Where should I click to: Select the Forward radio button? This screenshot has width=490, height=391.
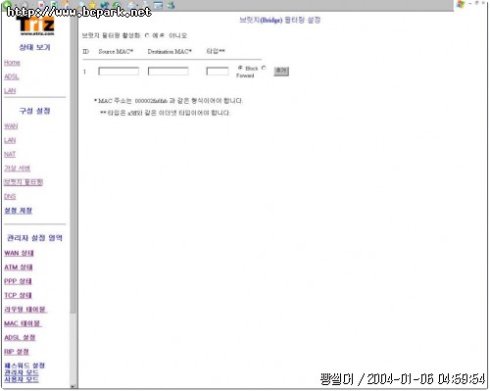click(264, 68)
